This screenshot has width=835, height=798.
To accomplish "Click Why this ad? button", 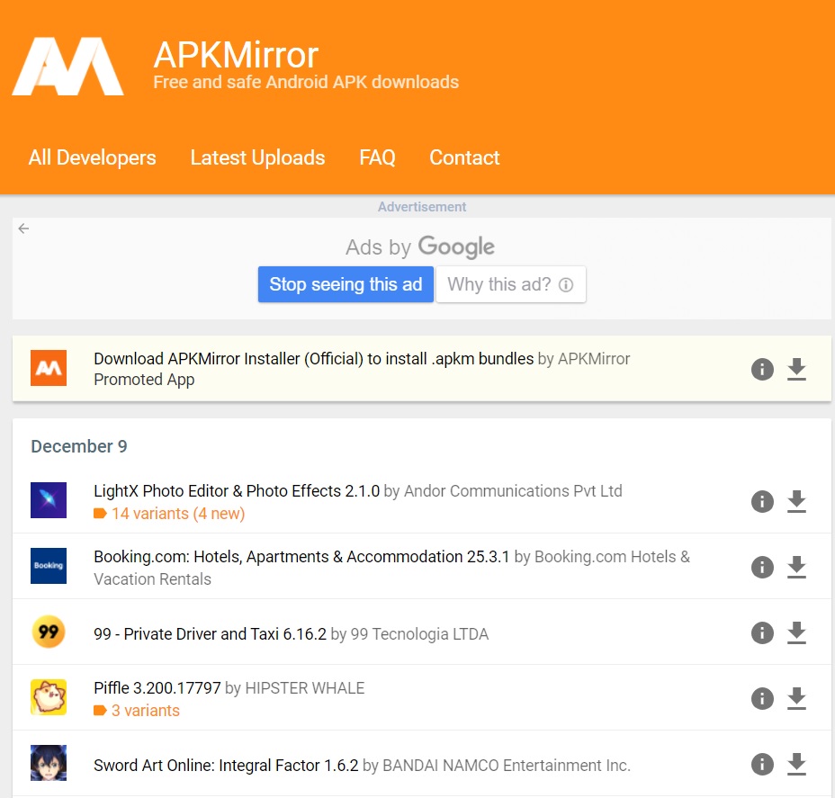I will coord(511,284).
